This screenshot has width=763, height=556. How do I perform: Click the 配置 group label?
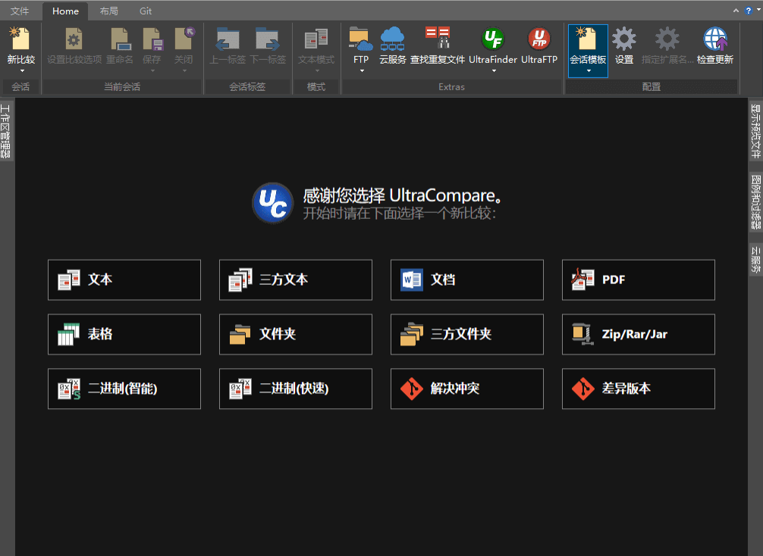[x=651, y=87]
